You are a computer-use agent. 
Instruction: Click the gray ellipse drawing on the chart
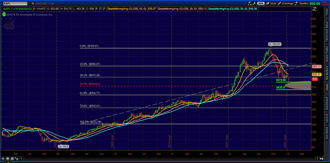pyautogui.click(x=298, y=85)
